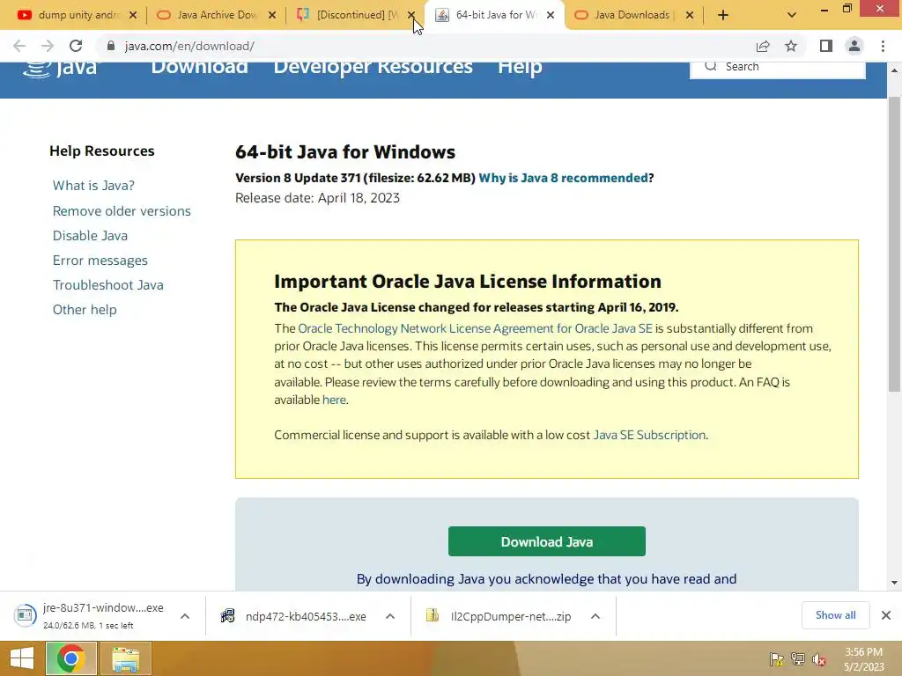Close the downloads bar with the X
The image size is (902, 676).
tap(886, 615)
